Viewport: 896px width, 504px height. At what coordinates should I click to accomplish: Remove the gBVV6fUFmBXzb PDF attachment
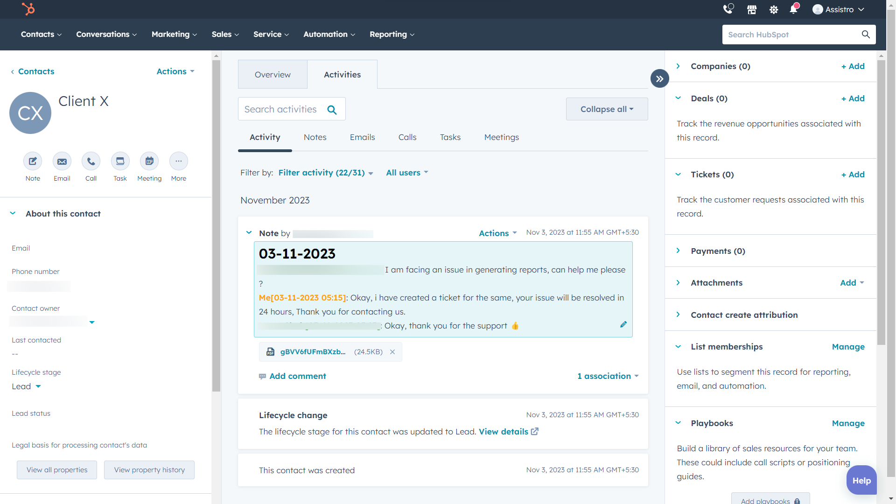point(392,352)
